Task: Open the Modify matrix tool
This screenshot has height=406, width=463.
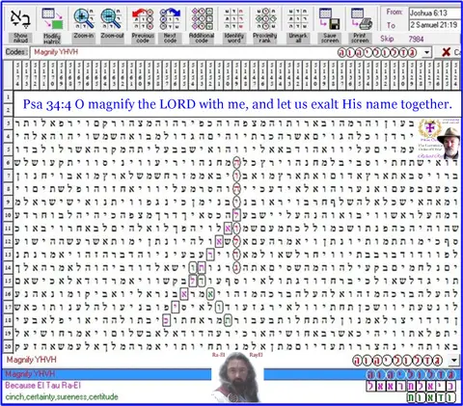Action: 52,18
